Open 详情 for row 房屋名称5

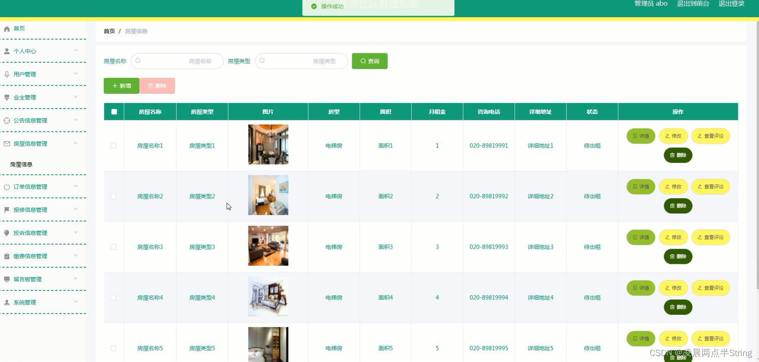pos(641,339)
